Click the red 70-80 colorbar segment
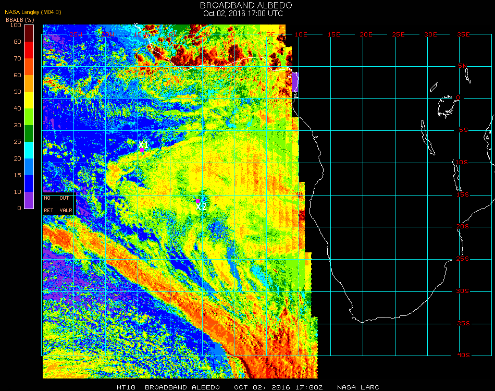Image resolution: width=495 pixels, height=391 pixels. click(x=29, y=50)
